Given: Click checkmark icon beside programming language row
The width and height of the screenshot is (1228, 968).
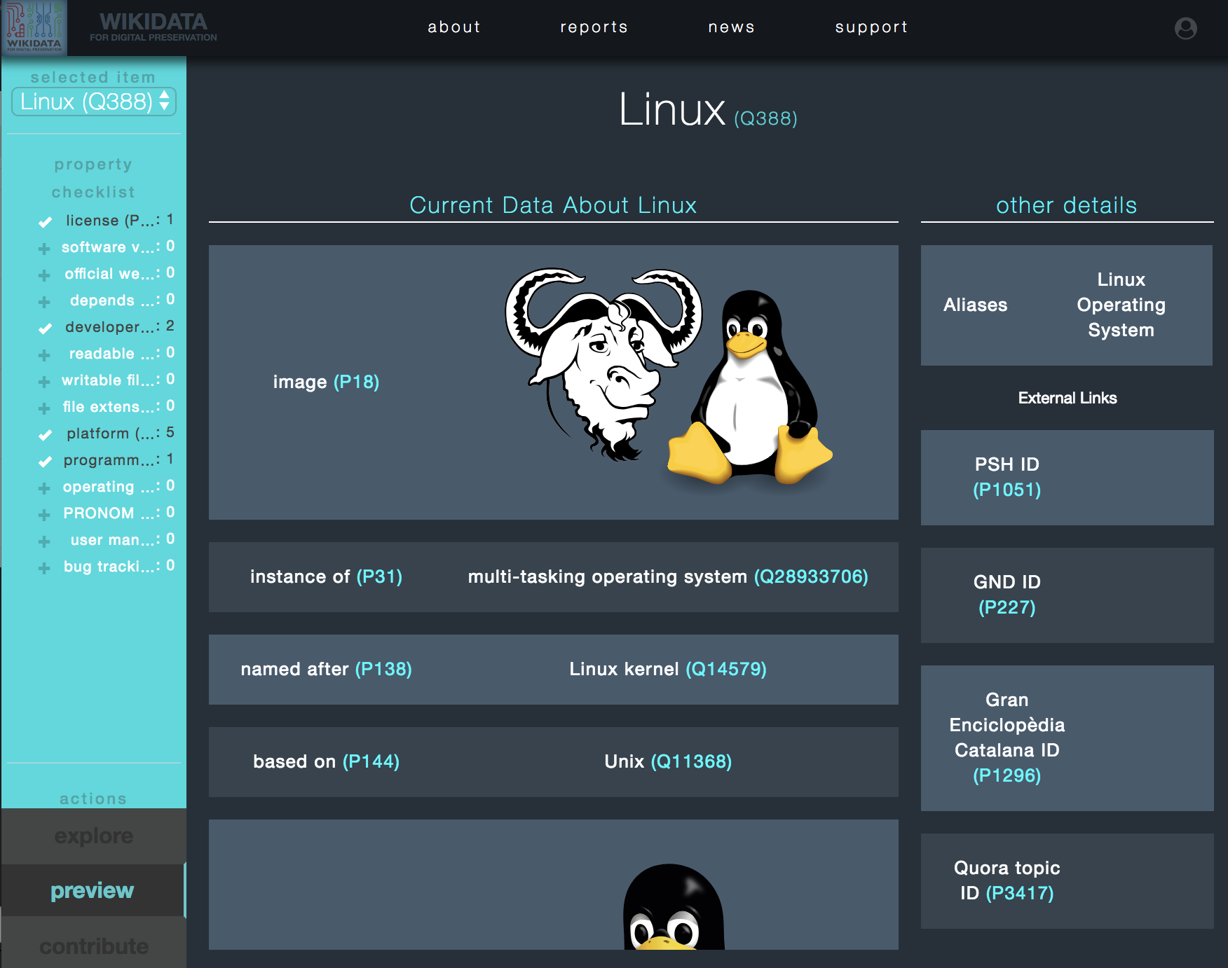Looking at the screenshot, I should 45,462.
